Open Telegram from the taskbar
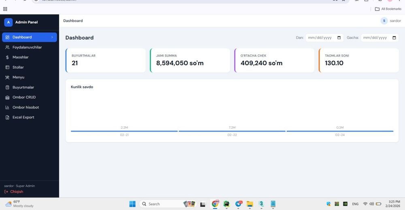Screen dimensions: 405x210 tap(239, 204)
